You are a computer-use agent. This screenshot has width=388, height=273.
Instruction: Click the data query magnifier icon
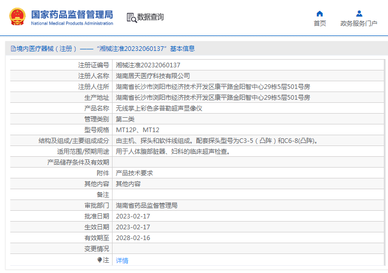click(131, 17)
